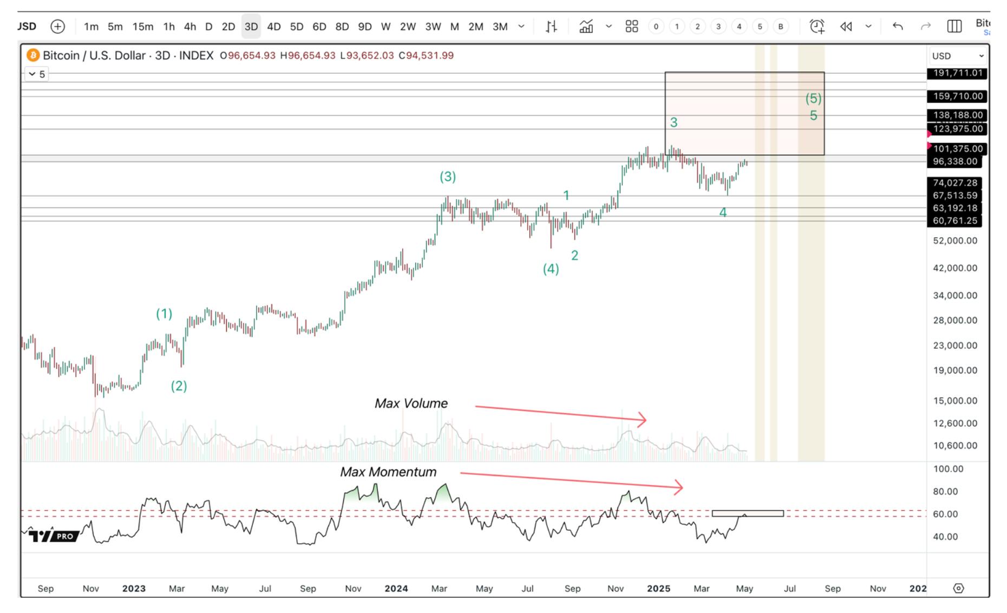This screenshot has height=613, width=1007.
Task: Switch to the 2D timeframe
Action: point(228,27)
